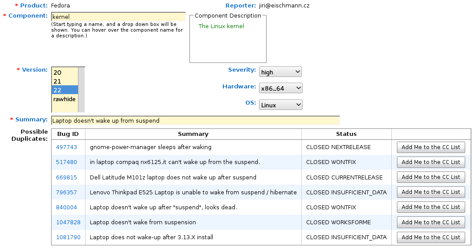
Task: Open bug 517480 link
Action: (67, 162)
